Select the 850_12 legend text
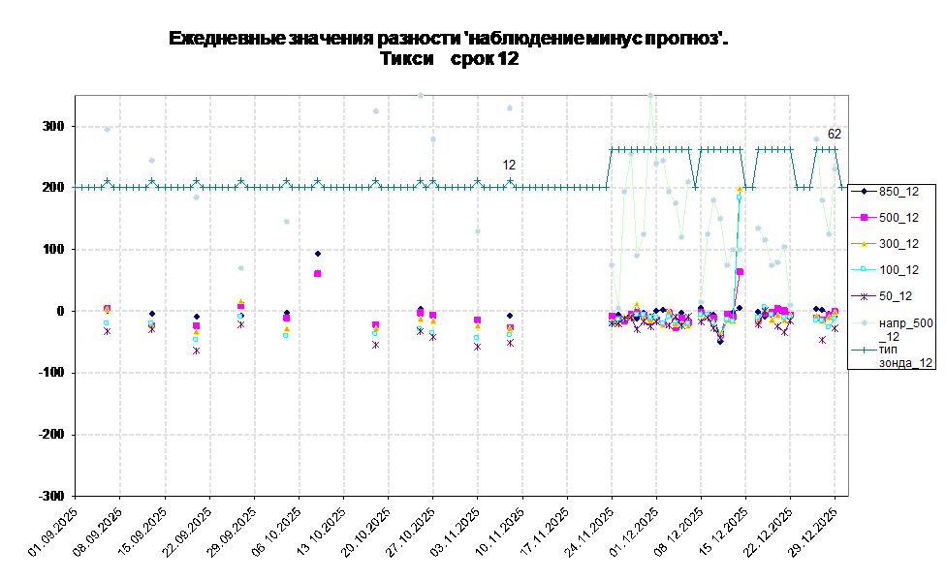Screen dimensions: 946x580 [899, 192]
